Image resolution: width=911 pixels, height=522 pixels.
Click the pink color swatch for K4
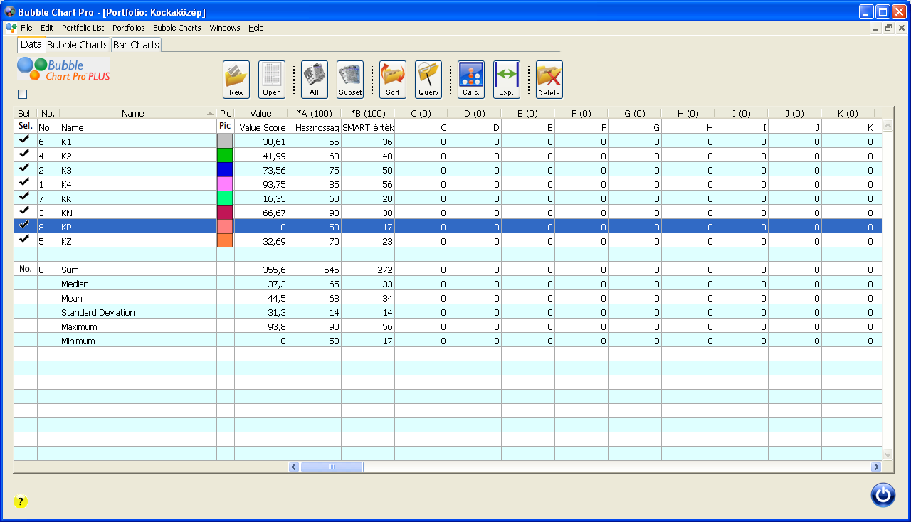225,184
